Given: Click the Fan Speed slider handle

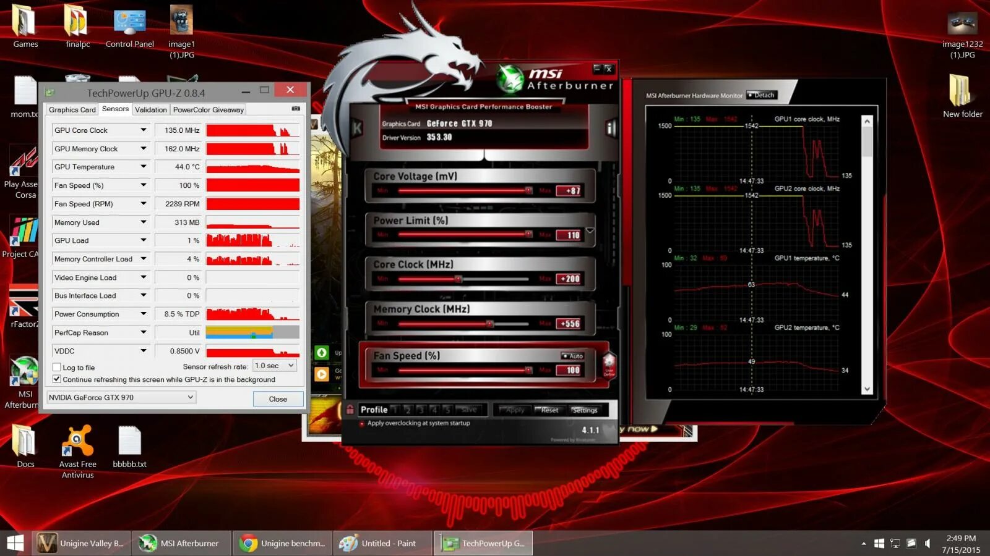Looking at the screenshot, I should (x=528, y=370).
